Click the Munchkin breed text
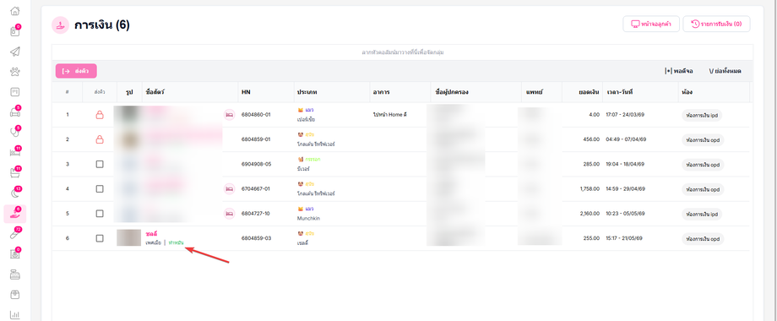This screenshot has width=777, height=321. [x=309, y=218]
